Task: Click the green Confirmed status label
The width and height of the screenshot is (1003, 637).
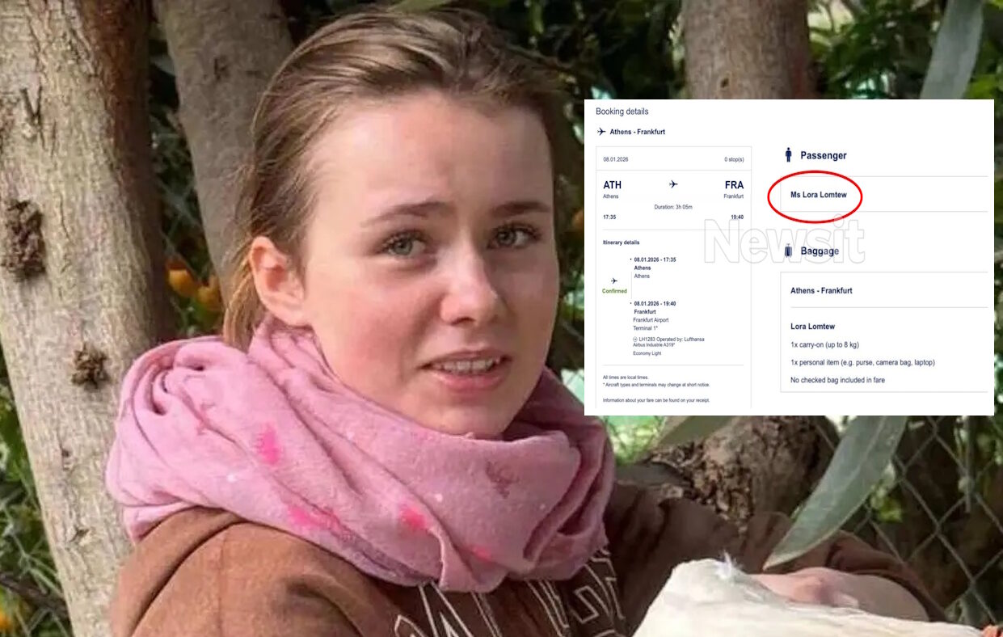Action: [x=614, y=291]
